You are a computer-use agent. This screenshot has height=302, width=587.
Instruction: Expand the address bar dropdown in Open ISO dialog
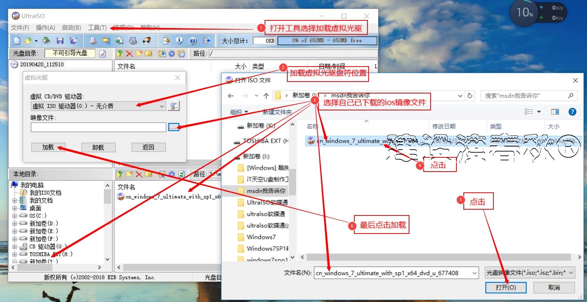(x=460, y=96)
